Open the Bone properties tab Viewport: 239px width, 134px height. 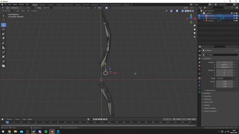pos(199,92)
